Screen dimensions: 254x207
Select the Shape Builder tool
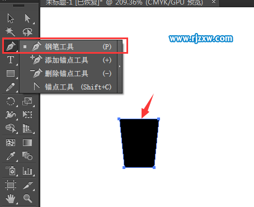[x=11, y=128]
